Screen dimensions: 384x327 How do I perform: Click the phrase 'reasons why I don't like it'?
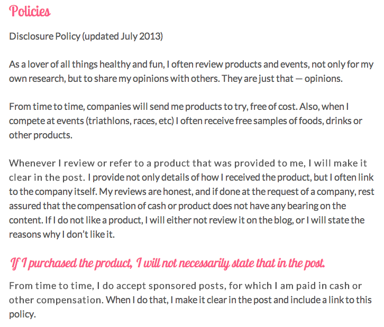[x=62, y=235]
